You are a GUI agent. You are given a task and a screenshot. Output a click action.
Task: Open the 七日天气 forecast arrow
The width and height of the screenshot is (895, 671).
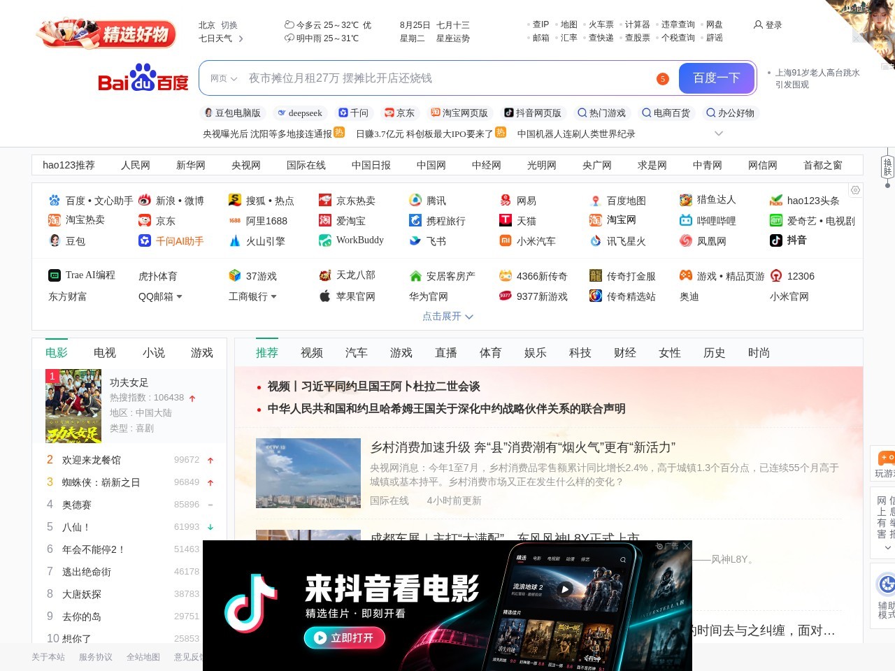coord(241,38)
